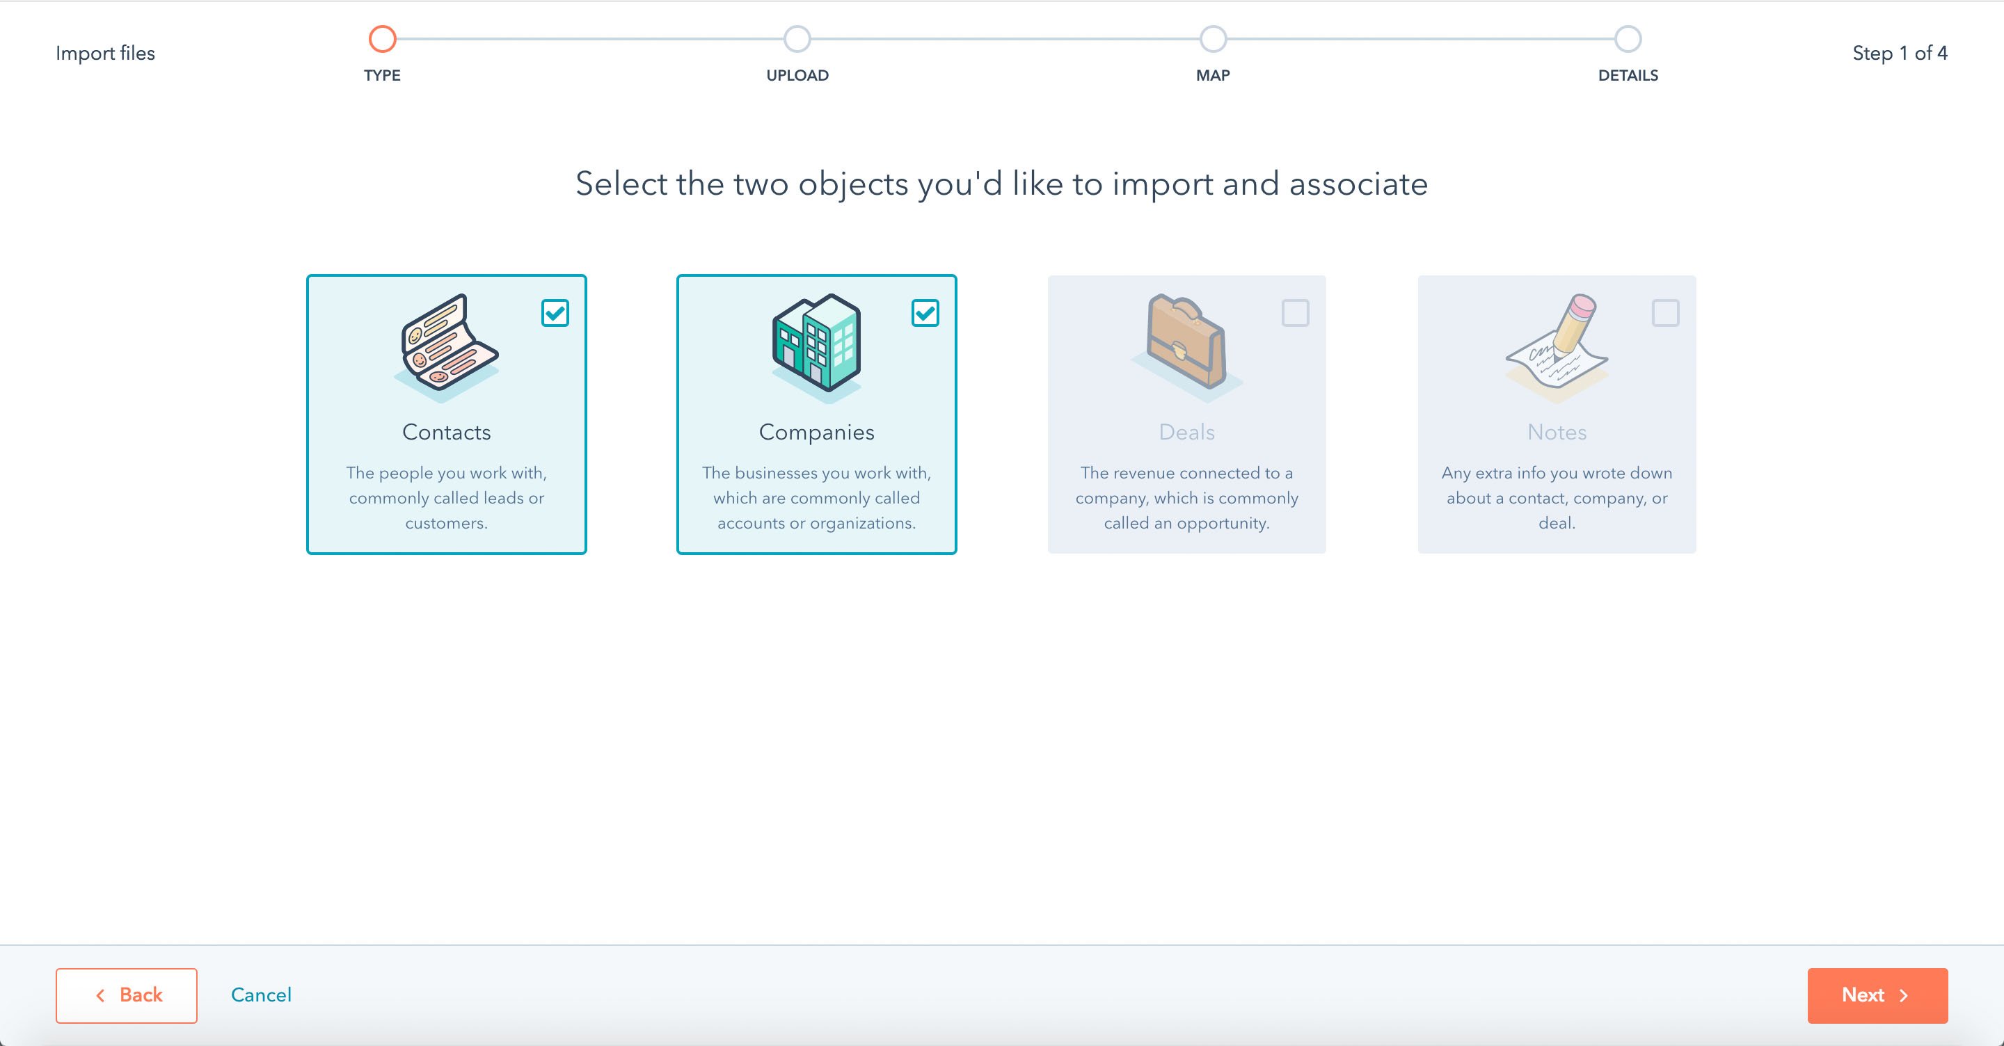Click the orange TYPE step circle
The height and width of the screenshot is (1046, 2004).
click(382, 39)
